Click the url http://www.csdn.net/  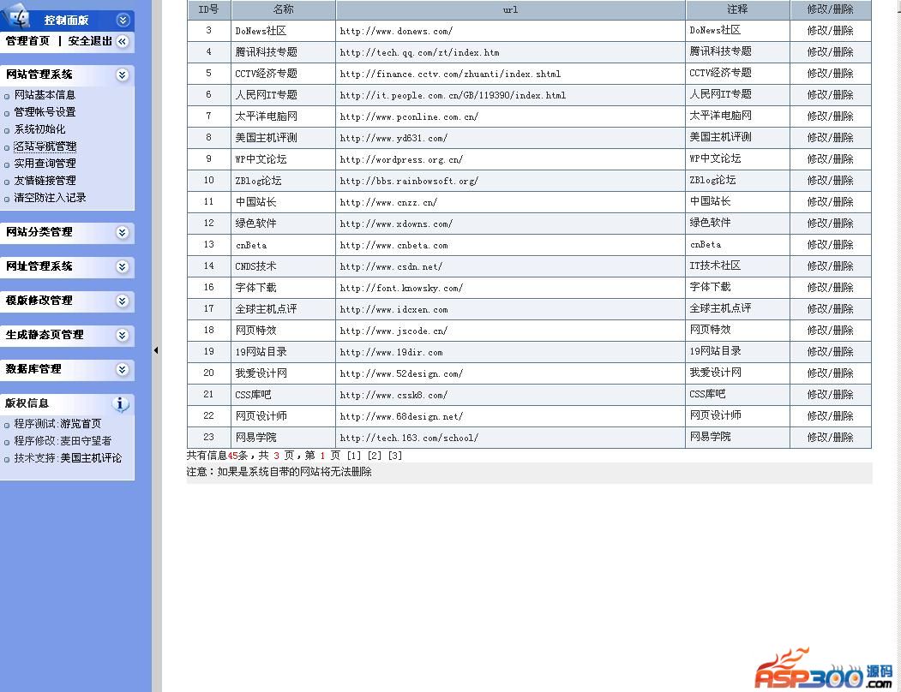click(391, 266)
